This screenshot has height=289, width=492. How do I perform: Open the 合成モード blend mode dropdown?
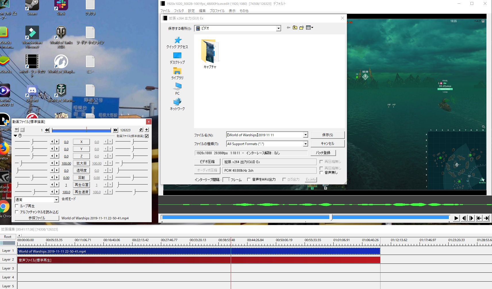tap(56, 200)
